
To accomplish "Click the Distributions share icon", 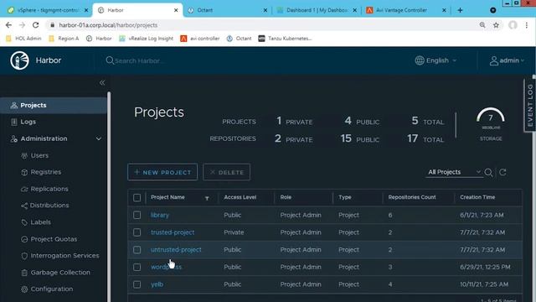I will coord(24,206).
